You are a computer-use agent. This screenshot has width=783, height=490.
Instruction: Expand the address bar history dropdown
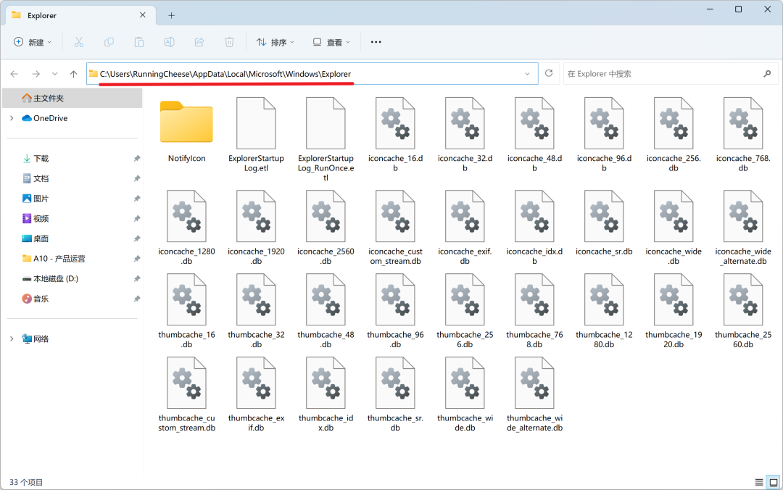coord(527,74)
